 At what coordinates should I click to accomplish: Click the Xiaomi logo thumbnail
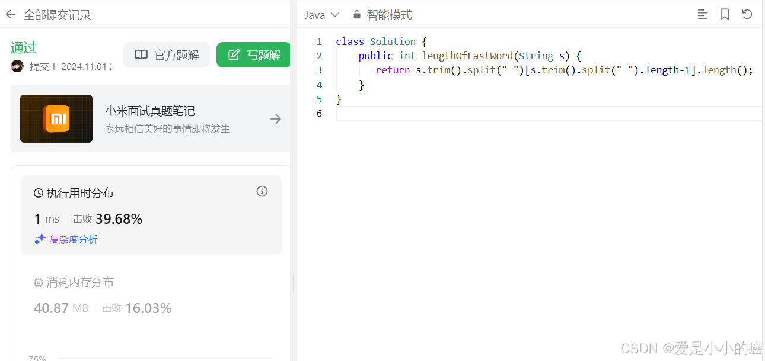pos(56,118)
